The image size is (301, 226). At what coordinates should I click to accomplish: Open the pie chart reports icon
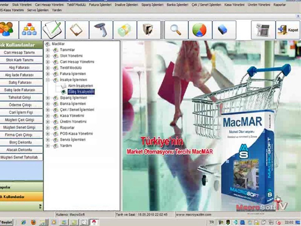[x=200, y=30]
